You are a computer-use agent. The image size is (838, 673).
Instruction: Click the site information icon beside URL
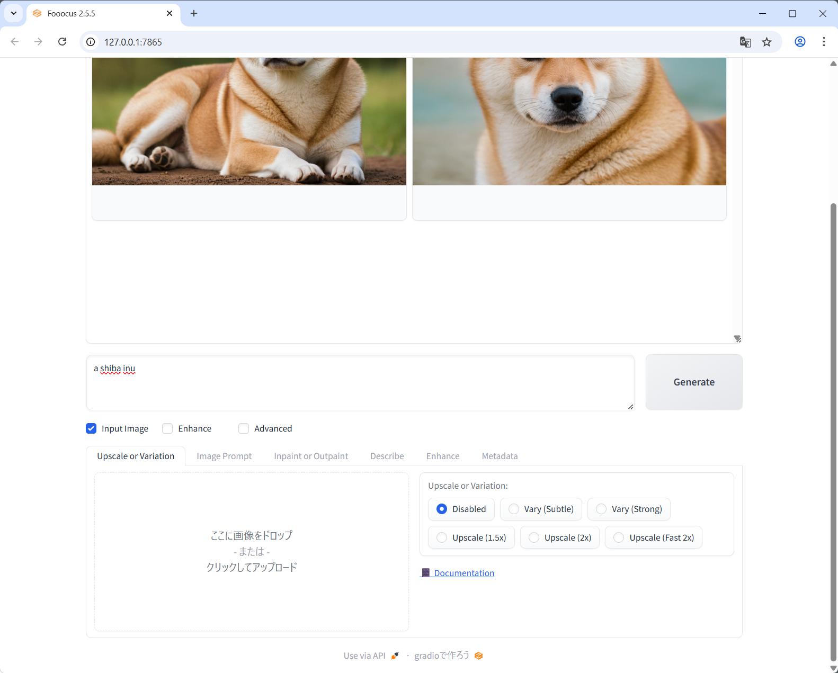91,42
